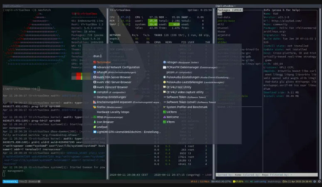Switch to the Files workspace
This screenshot has width=322, height=187.
point(23,182)
